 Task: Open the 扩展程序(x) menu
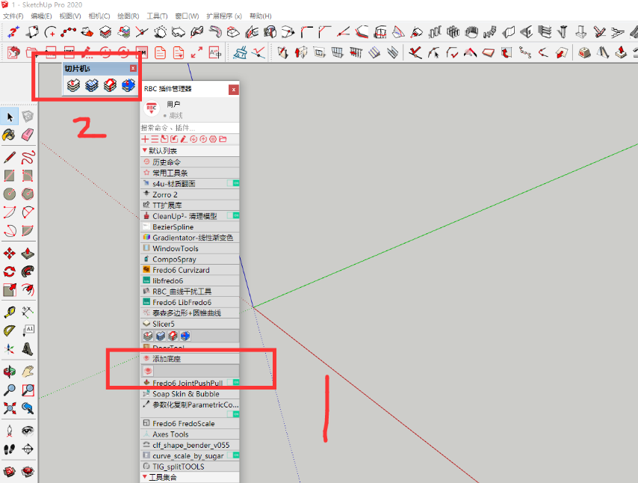point(224,16)
